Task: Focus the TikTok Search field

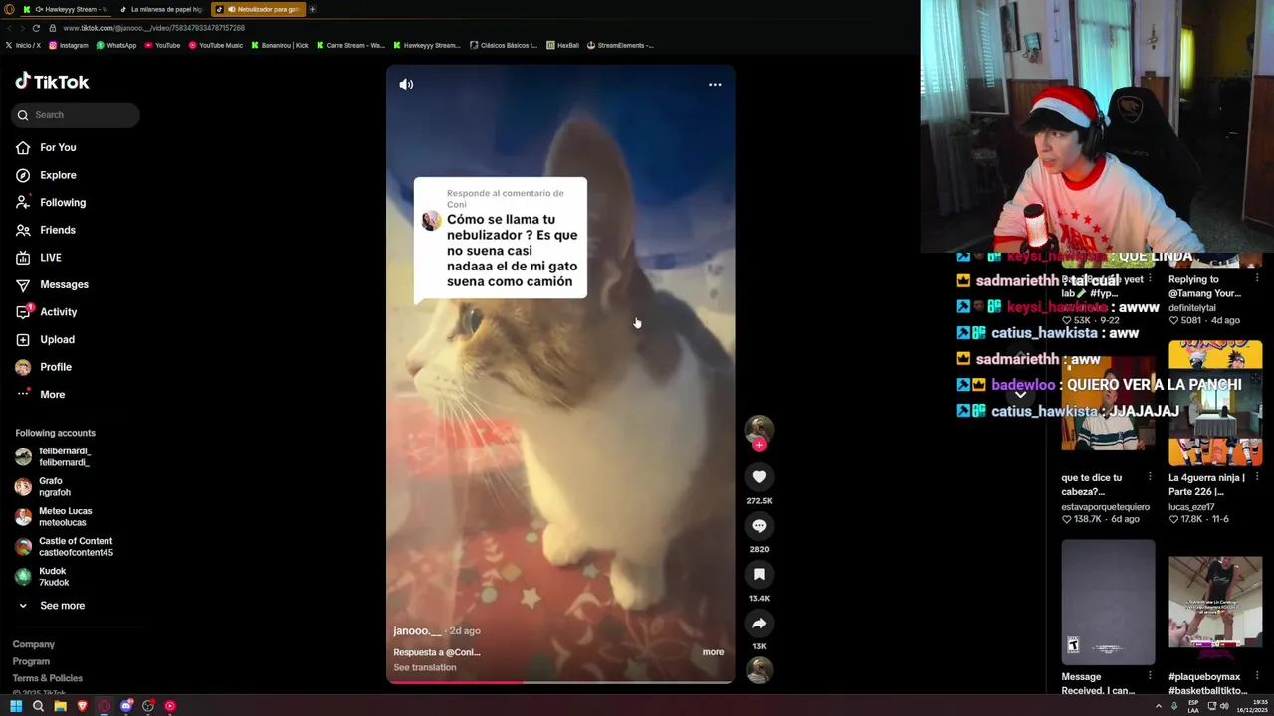Action: (76, 115)
